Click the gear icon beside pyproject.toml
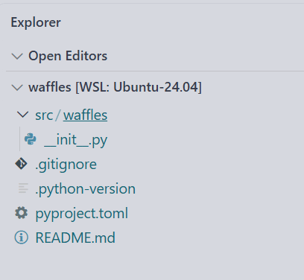The height and width of the screenshot is (280, 304). [22, 213]
